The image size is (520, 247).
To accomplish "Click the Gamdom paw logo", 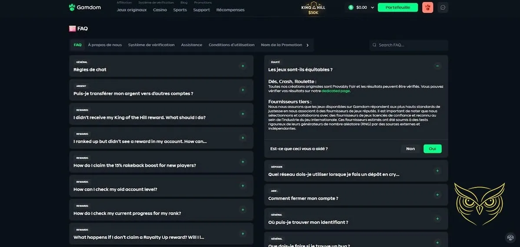I will coord(72,7).
